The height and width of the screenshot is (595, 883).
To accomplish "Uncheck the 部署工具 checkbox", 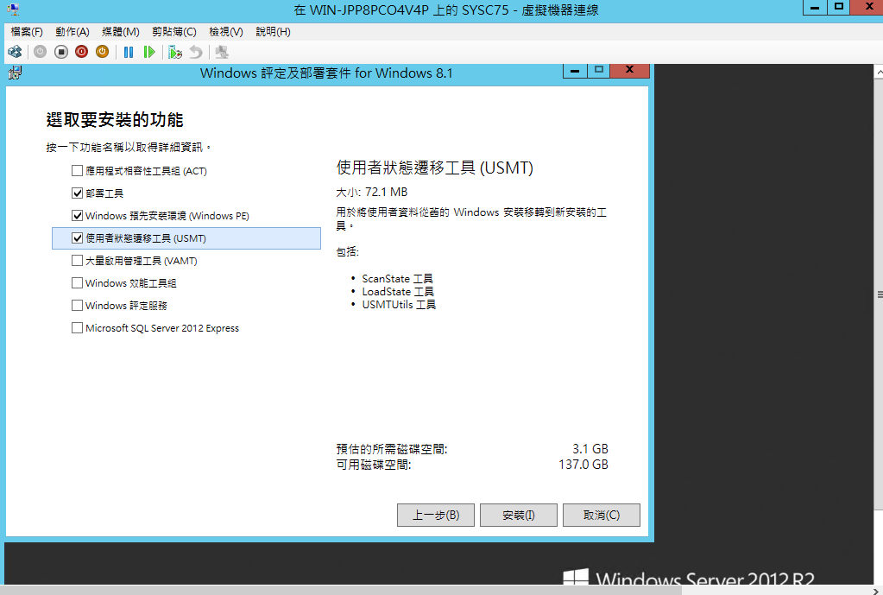I will click(x=77, y=193).
